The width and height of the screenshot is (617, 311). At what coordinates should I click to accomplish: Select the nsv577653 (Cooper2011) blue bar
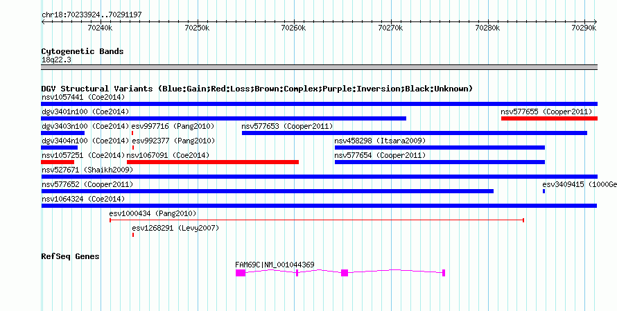click(415, 133)
